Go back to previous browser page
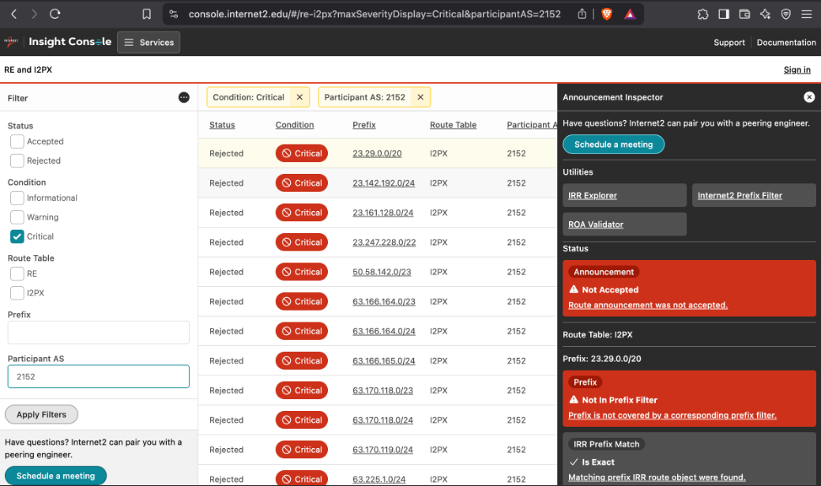 [14, 14]
